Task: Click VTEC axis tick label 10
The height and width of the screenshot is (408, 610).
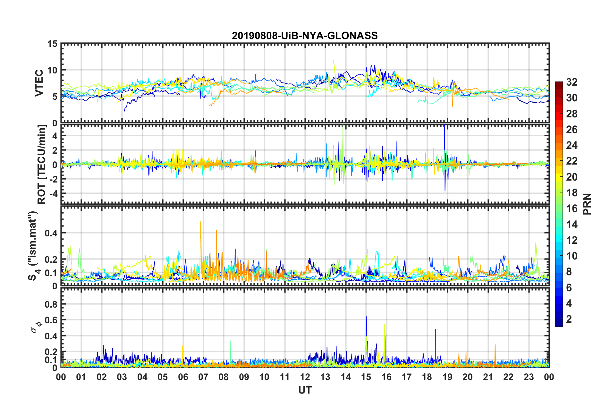Action: (x=52, y=70)
